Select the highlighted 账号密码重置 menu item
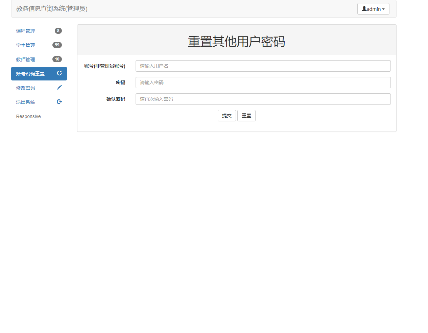This screenshot has width=428, height=333. [x=30, y=73]
